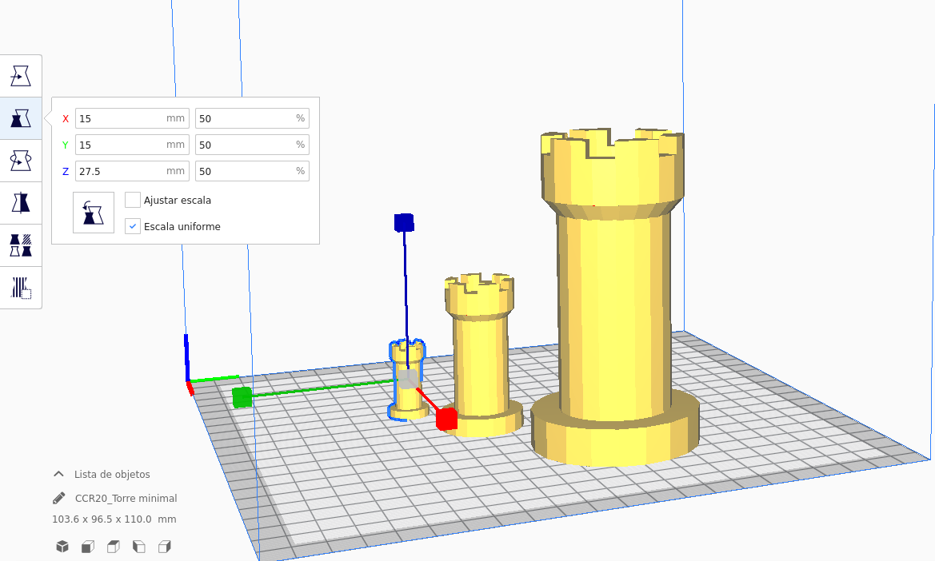Disable the 'Escala uniforme' checkbox
This screenshot has width=935, height=561.
(133, 226)
